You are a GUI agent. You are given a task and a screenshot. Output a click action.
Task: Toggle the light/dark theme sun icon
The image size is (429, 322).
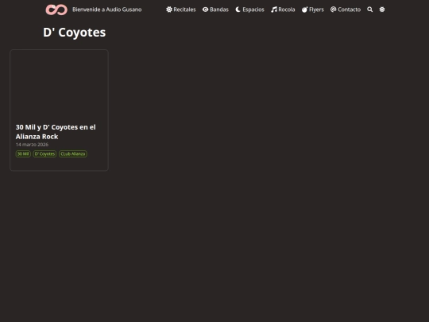coord(382,10)
